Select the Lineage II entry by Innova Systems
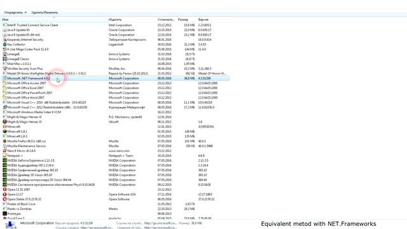 (x=115, y=54)
